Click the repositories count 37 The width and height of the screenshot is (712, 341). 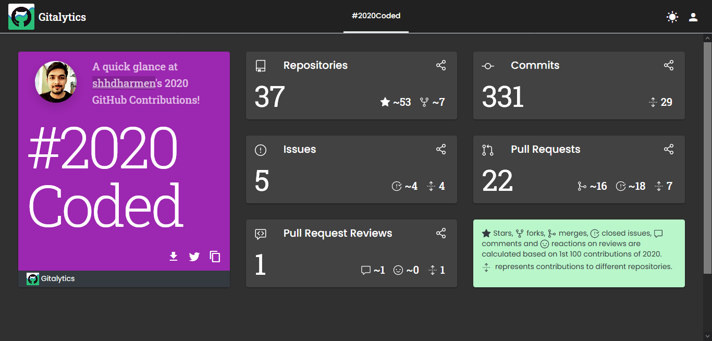point(269,97)
